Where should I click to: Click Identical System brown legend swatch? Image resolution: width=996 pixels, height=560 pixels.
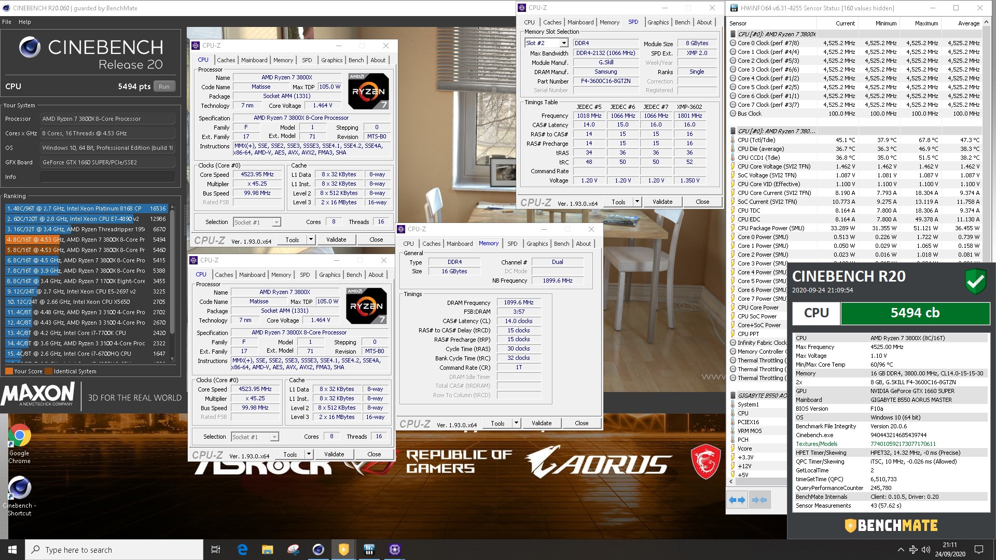point(49,371)
